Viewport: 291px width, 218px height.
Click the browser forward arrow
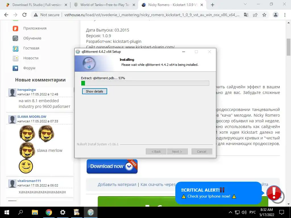15,15
